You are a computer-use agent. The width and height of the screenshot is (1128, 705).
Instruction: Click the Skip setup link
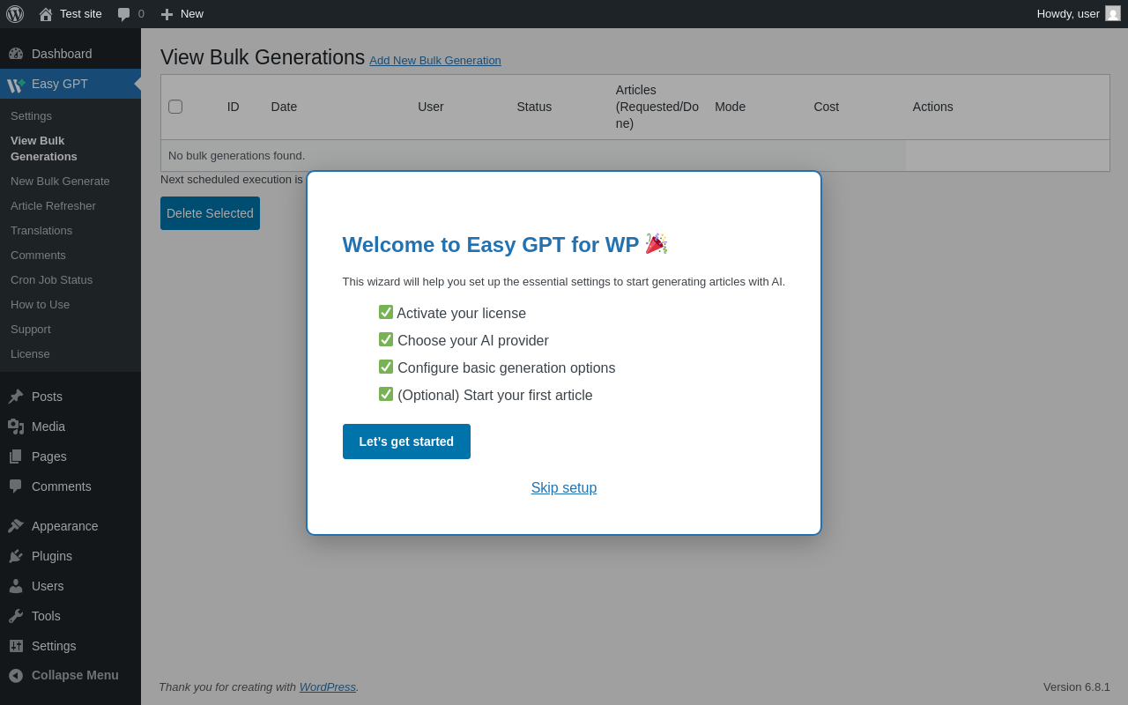[x=564, y=488]
